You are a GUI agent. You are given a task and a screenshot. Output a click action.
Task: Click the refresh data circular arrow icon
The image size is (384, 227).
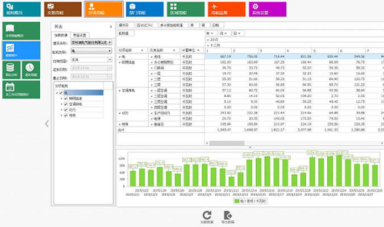[207, 215]
